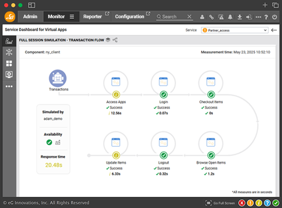This screenshot has height=208, width=282.
Task: Select the dashboard tiles sidebar icon
Action: 9,63
